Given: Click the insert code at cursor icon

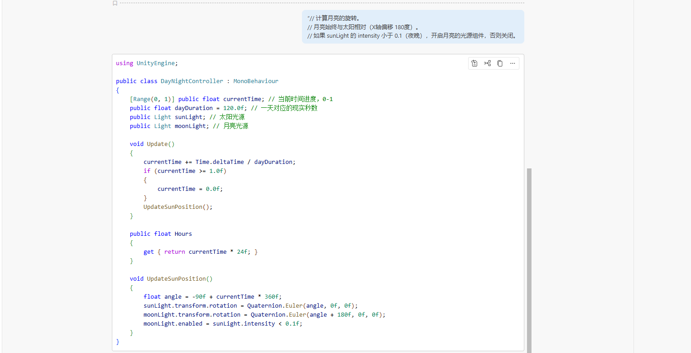Looking at the screenshot, I should (487, 63).
